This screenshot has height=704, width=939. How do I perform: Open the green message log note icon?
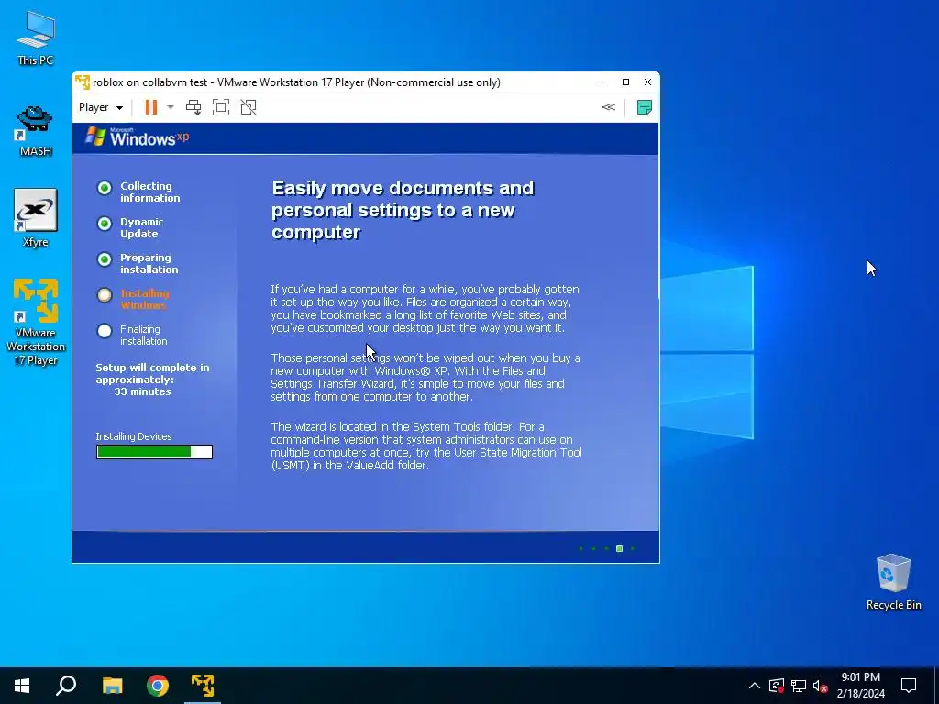point(645,107)
